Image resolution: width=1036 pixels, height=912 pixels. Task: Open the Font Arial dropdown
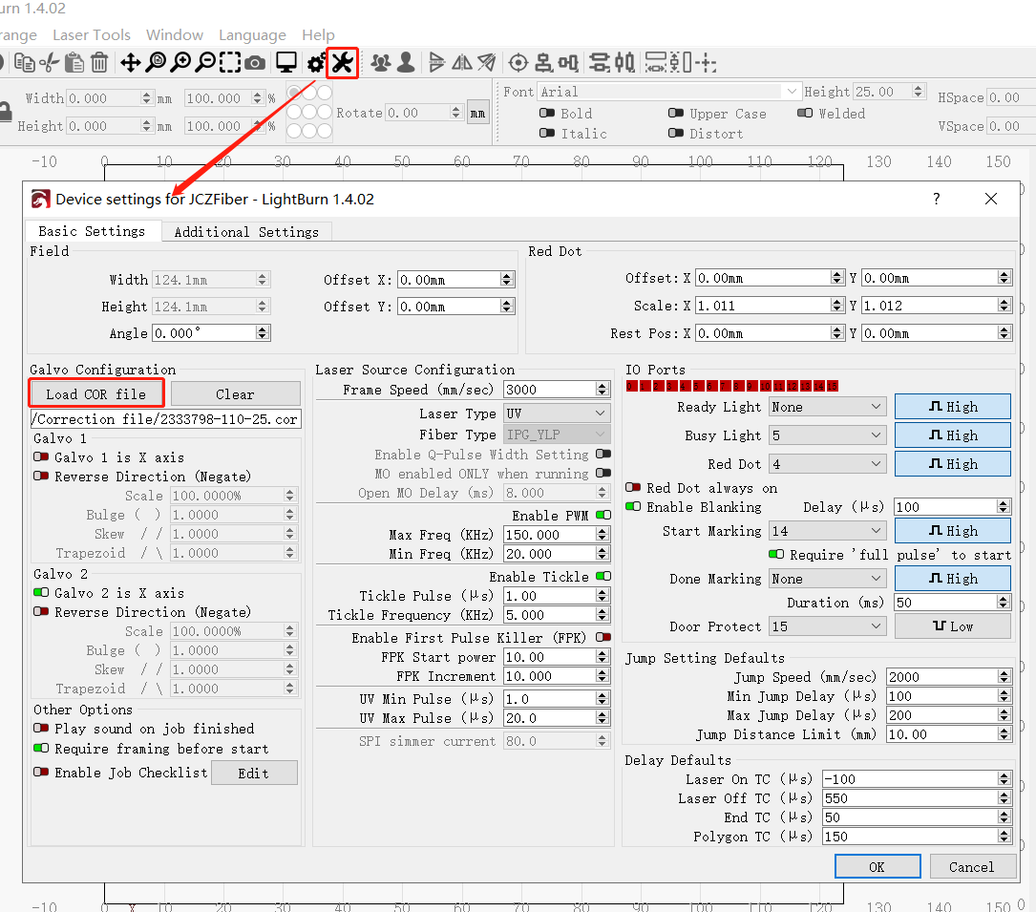tap(669, 92)
